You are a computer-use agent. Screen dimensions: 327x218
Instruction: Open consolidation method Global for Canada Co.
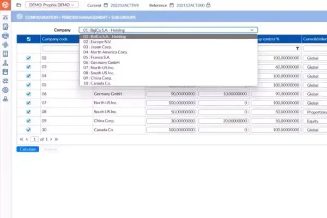(316, 130)
